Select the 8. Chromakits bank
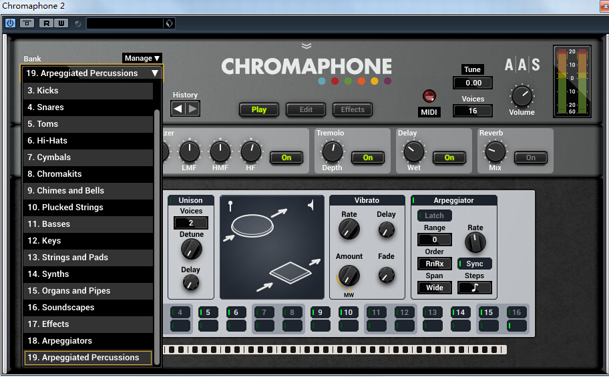 click(87, 174)
